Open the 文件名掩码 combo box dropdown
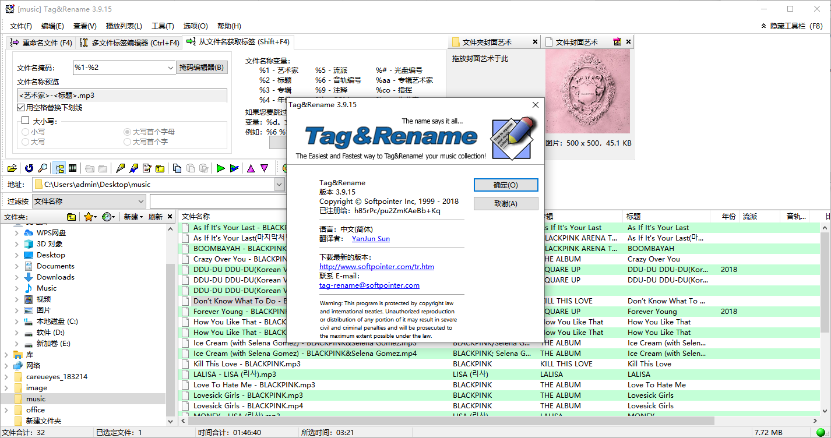 pos(170,68)
